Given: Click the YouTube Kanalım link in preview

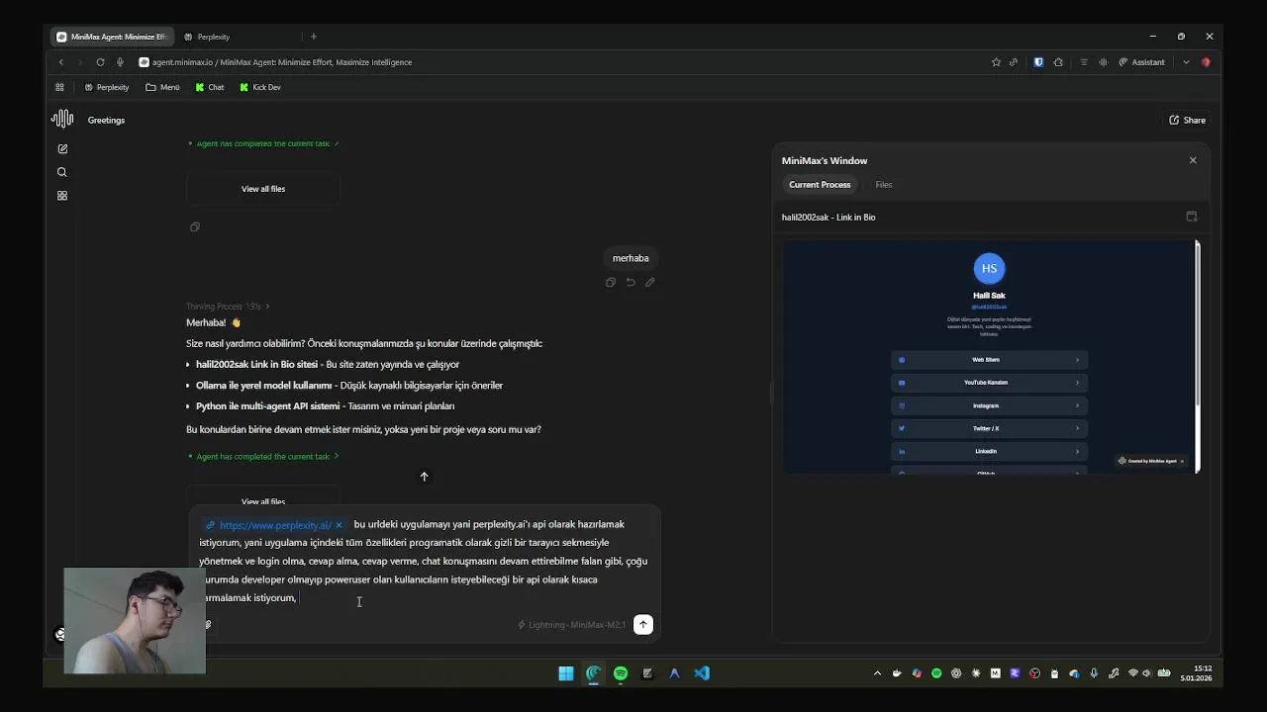Looking at the screenshot, I should point(989,383).
